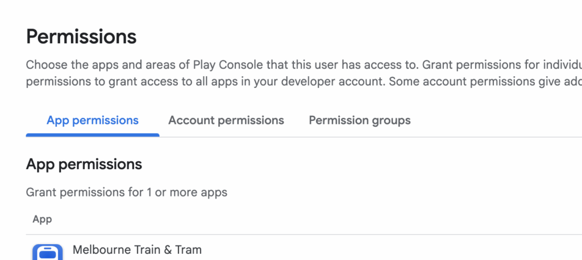This screenshot has height=260, width=582.
Task: Click the App permissions section heading
Action: click(x=84, y=165)
